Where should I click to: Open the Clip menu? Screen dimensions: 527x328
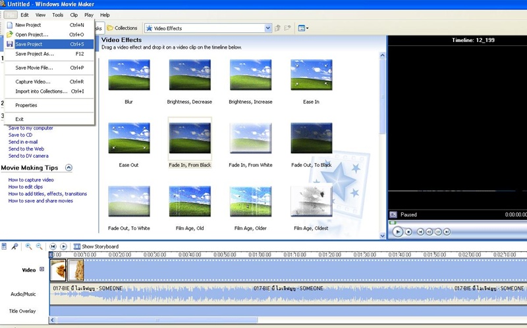74,15
